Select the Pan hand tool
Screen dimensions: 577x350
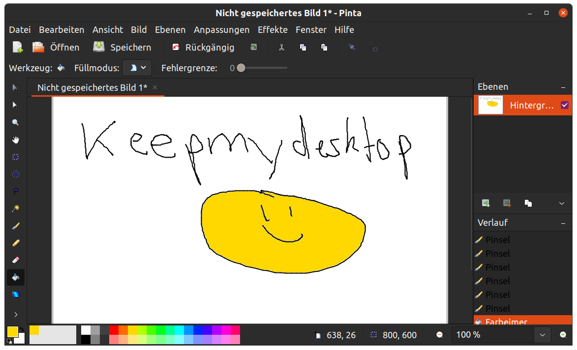(x=16, y=140)
